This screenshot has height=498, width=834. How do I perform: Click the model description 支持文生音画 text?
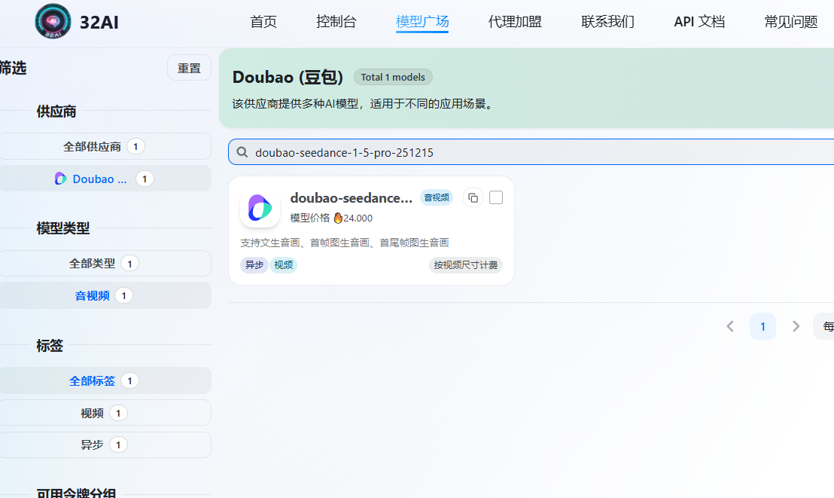(x=345, y=243)
